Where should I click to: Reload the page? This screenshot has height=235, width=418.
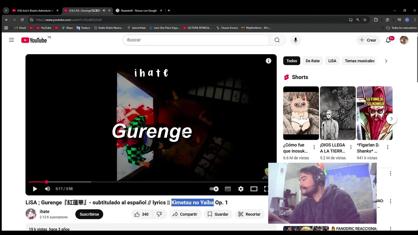pyautogui.click(x=22, y=20)
